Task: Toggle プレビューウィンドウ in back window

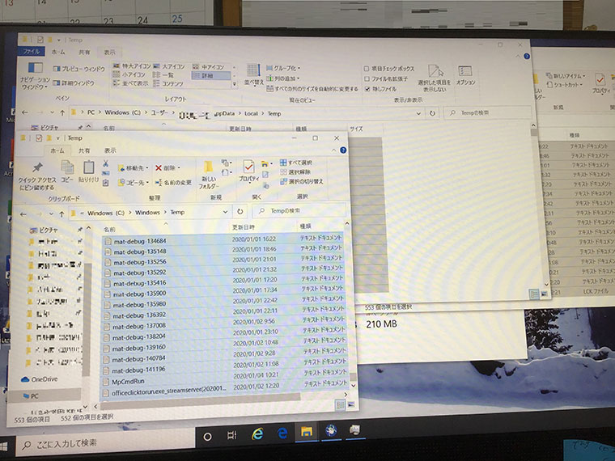Action: pos(78,69)
